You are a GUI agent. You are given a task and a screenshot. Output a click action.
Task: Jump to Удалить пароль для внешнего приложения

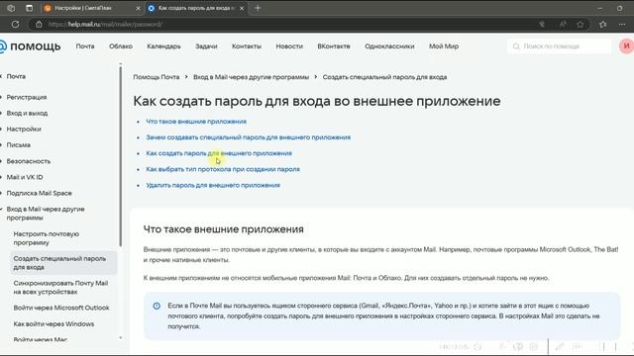coord(213,185)
